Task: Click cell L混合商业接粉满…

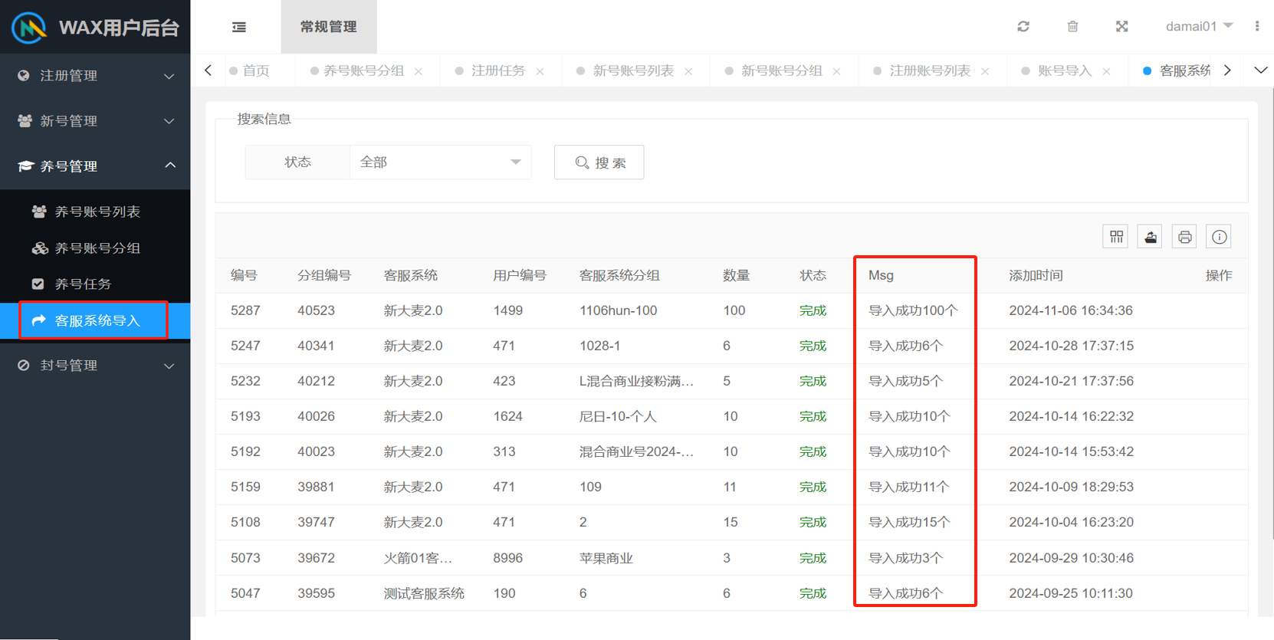Action: coord(636,381)
